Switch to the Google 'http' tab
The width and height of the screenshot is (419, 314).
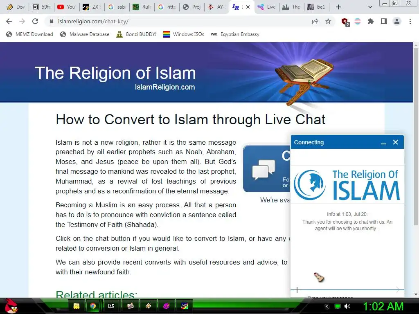167,7
